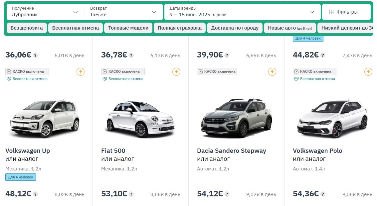Click the lightning icon on Dacia Sandero card
377x206 pixels.
point(272,71)
